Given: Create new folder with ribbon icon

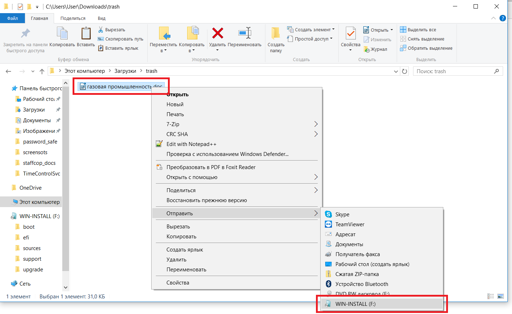Looking at the screenshot, I should click(276, 34).
